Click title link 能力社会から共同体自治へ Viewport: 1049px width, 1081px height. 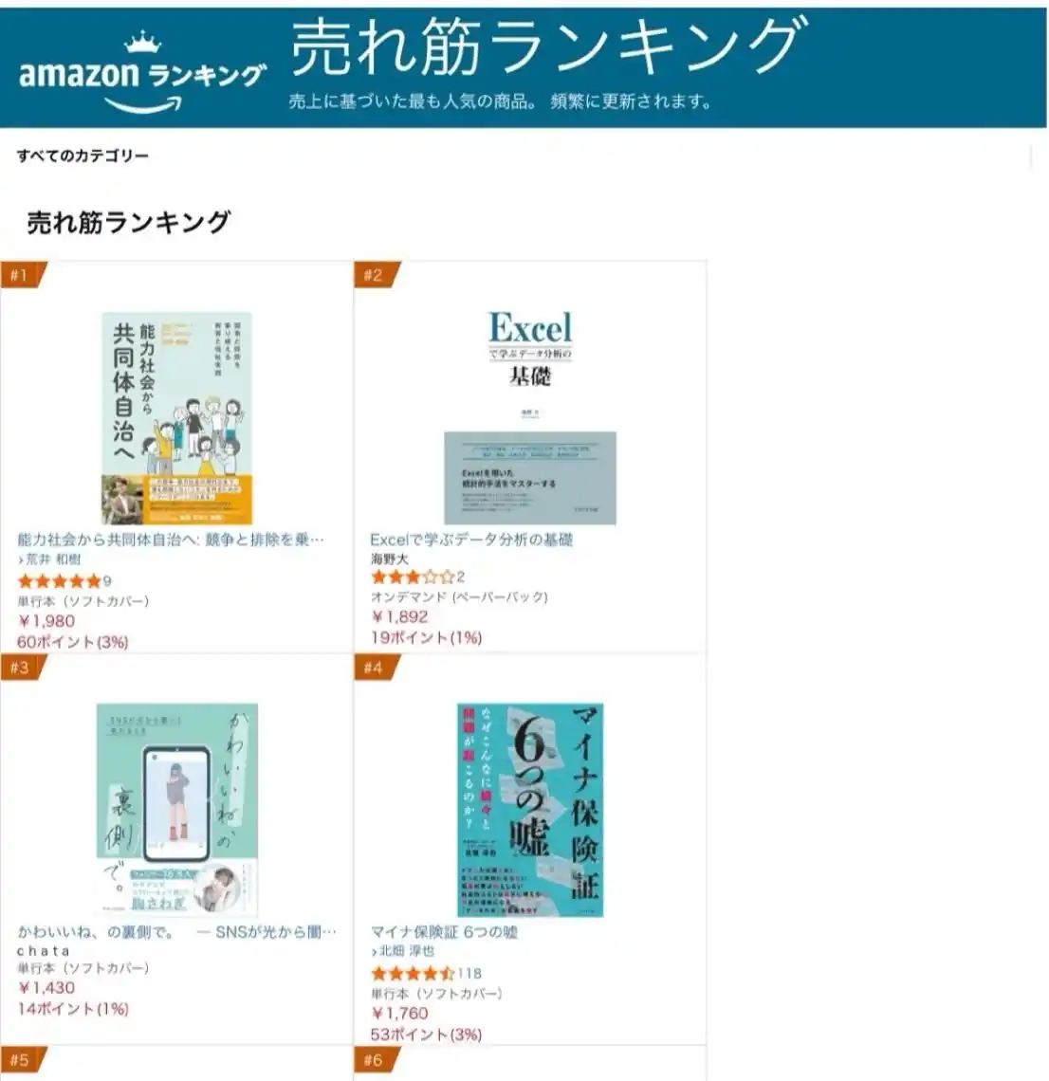click(x=171, y=540)
